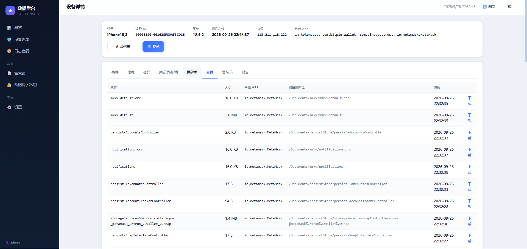Download persist-TokenRatesController file
This screenshot has height=249, width=527.
pos(470,187)
